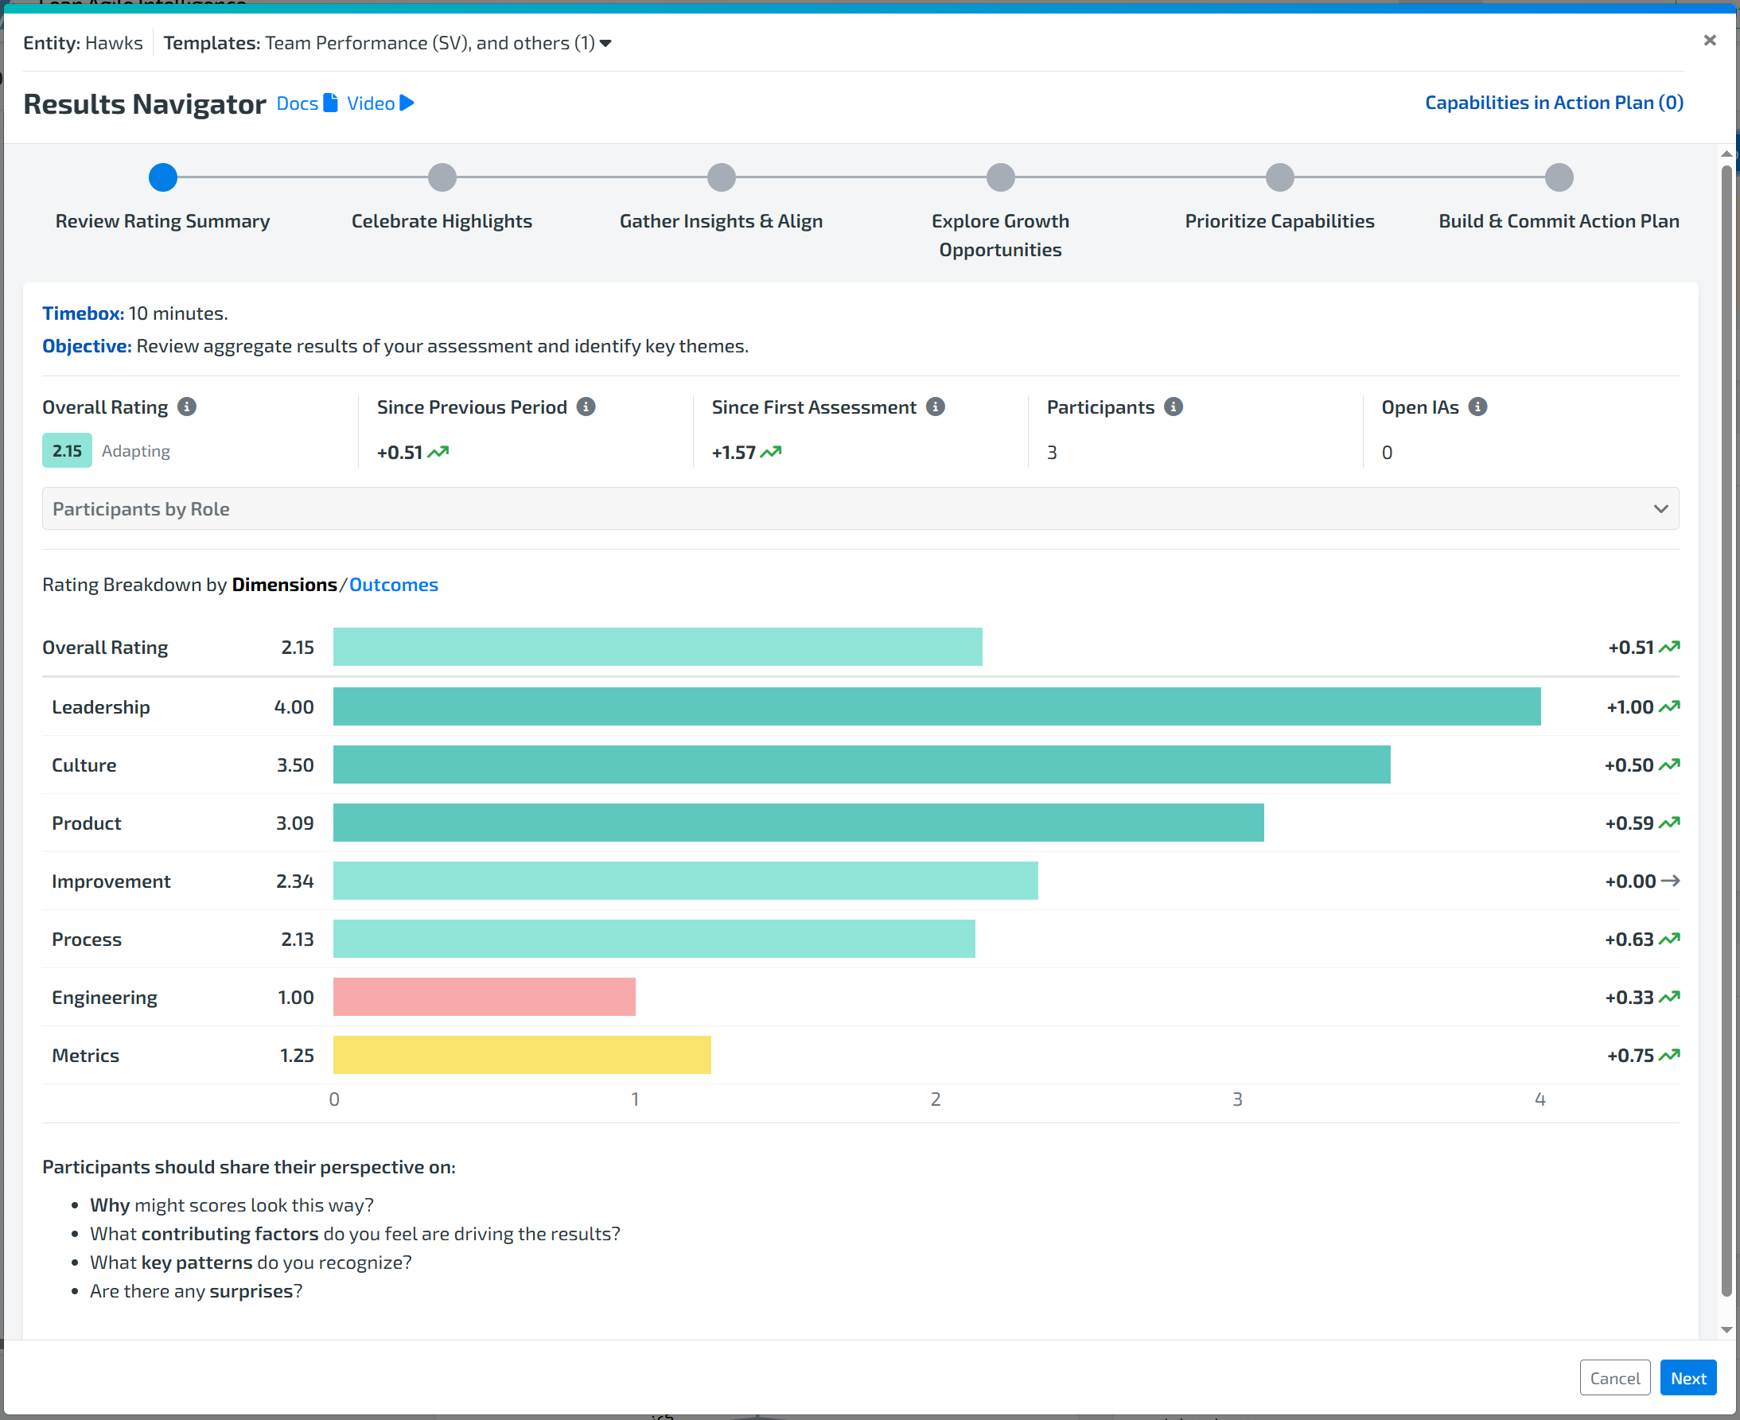The height and width of the screenshot is (1420, 1740).
Task: Open the Docs document icon link
Action: pyautogui.click(x=330, y=103)
